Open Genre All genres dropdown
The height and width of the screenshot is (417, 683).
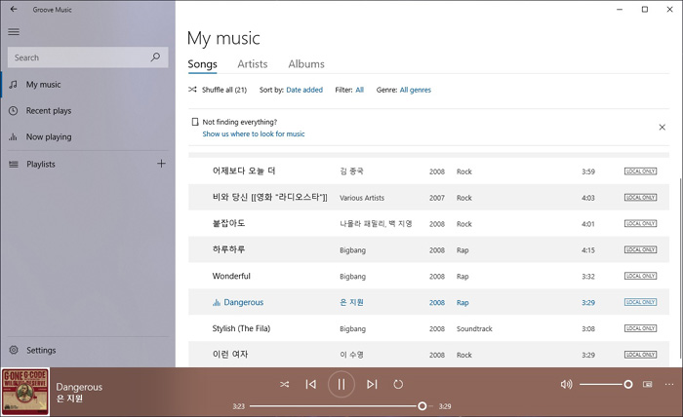[x=415, y=90]
